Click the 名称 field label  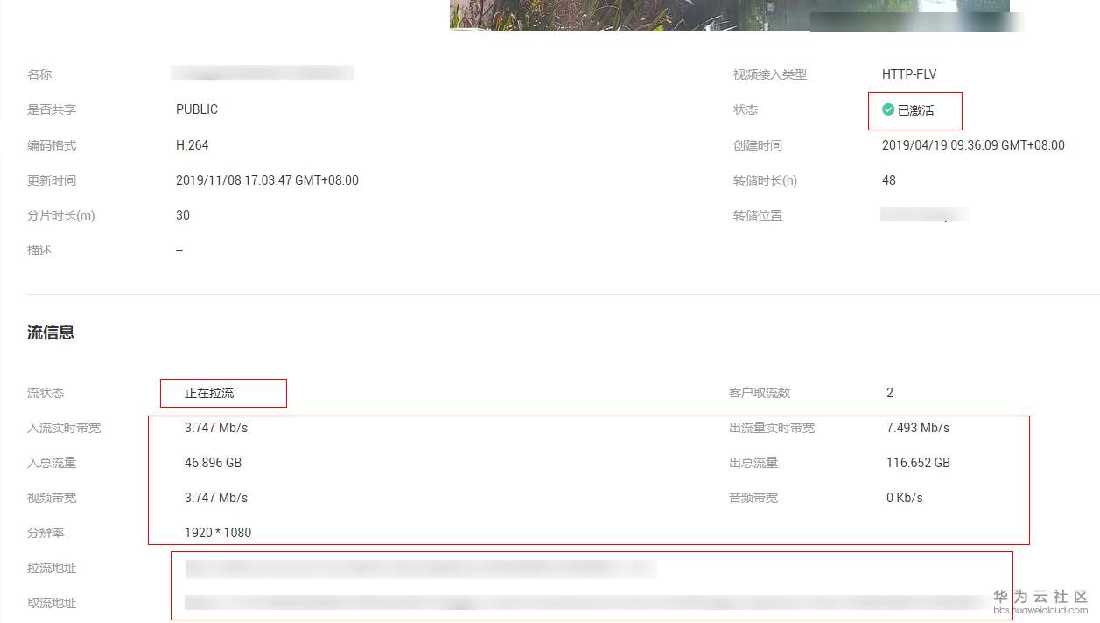tap(39, 74)
